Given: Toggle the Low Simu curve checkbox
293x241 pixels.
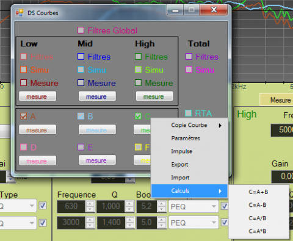Looking at the screenshot, I should tap(24, 70).
